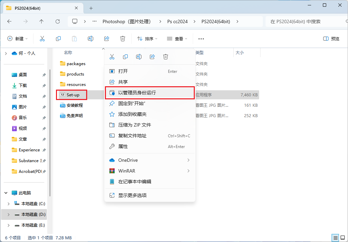This screenshot has height=242, width=348.
Task: Select 以管理员身份运行
Action: (150, 93)
